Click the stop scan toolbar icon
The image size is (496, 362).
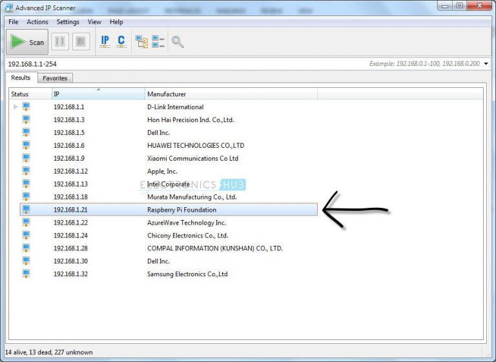point(80,42)
